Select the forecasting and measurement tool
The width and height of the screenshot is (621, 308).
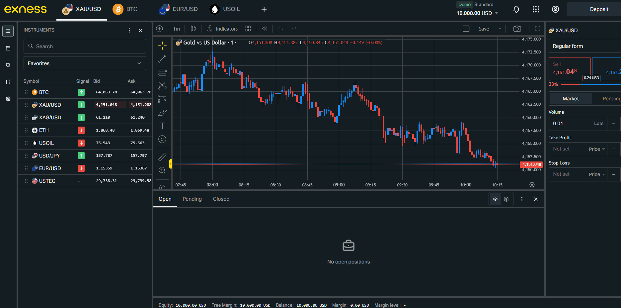162,99
